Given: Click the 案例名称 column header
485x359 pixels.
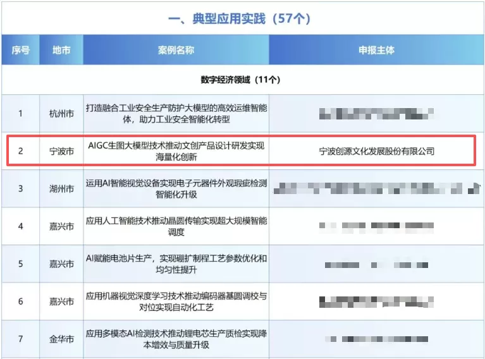Looking at the screenshot, I should (x=176, y=50).
